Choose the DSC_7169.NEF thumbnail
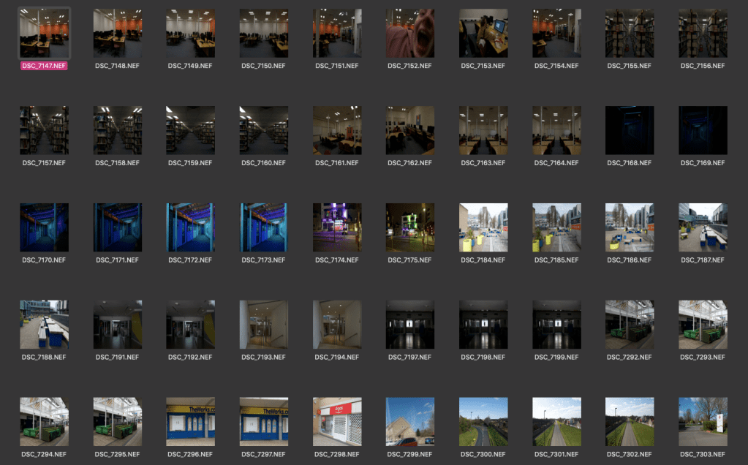The height and width of the screenshot is (465, 748). pos(703,130)
